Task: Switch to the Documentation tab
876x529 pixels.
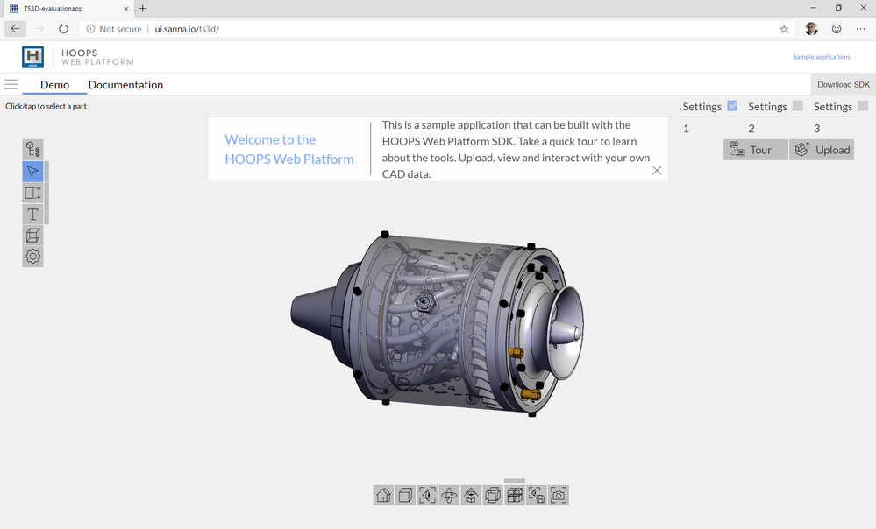Action: pyautogui.click(x=125, y=85)
